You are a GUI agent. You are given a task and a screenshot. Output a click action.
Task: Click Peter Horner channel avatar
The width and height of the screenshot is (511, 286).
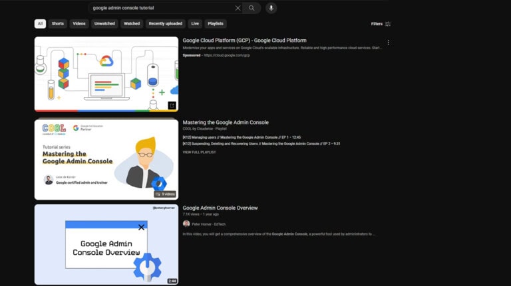[x=186, y=224]
